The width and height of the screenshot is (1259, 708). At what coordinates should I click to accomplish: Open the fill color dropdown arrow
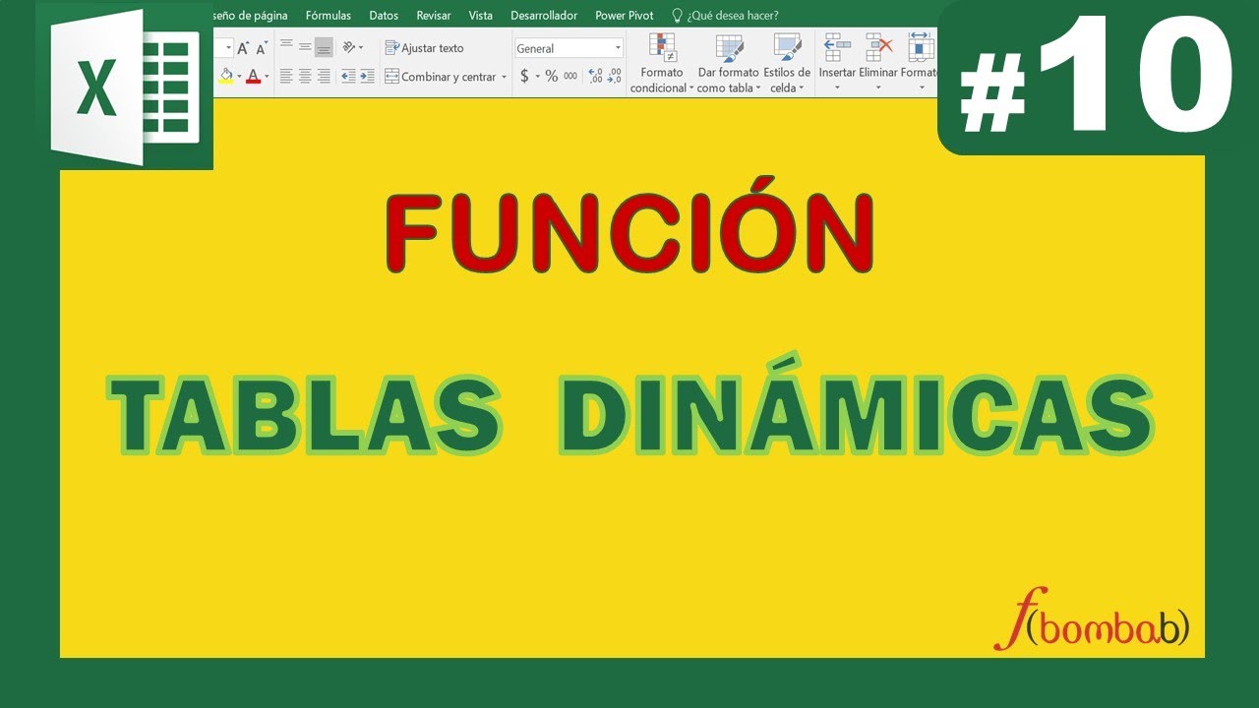point(239,77)
